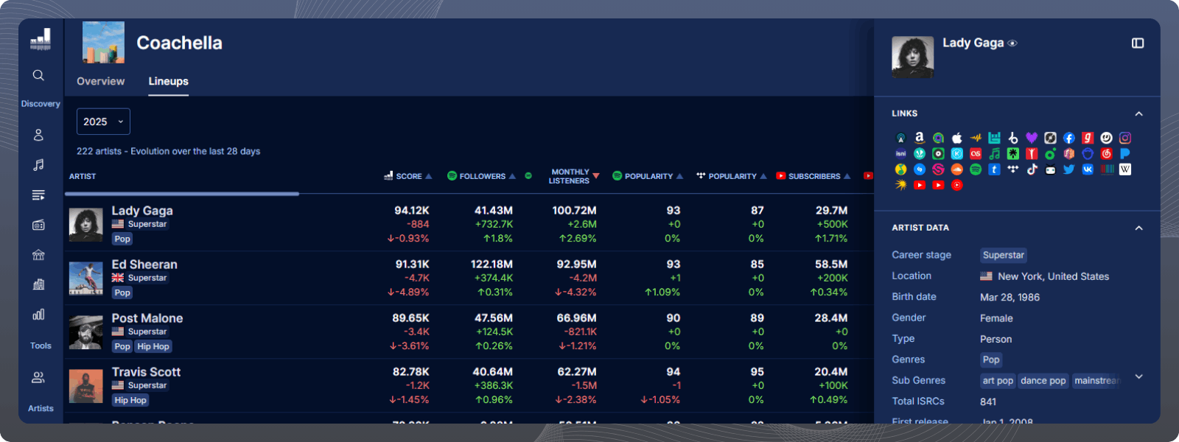The height and width of the screenshot is (442, 1179).
Task: Open the playlist icon in sidebar
Action: coord(38,195)
